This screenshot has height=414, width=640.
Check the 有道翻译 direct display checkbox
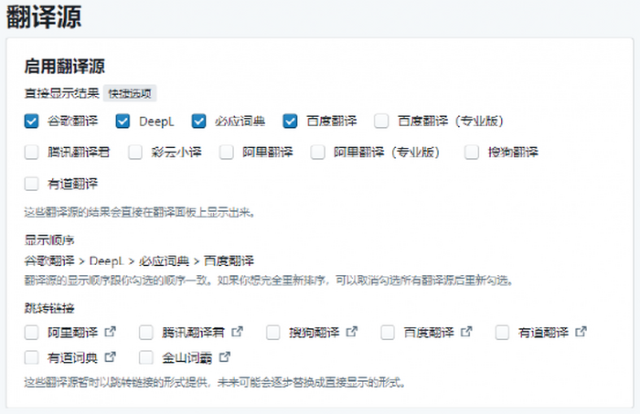[x=32, y=184]
